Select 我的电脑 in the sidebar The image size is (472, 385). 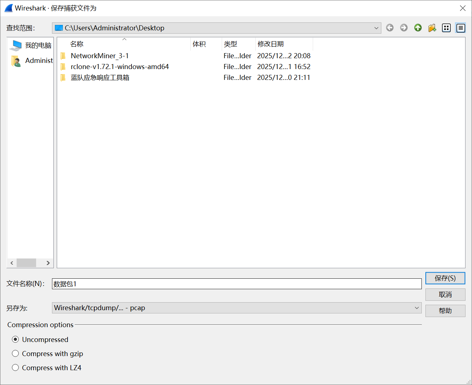(x=38, y=46)
